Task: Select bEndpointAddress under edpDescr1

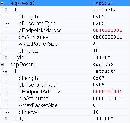Action: tap(40, 92)
